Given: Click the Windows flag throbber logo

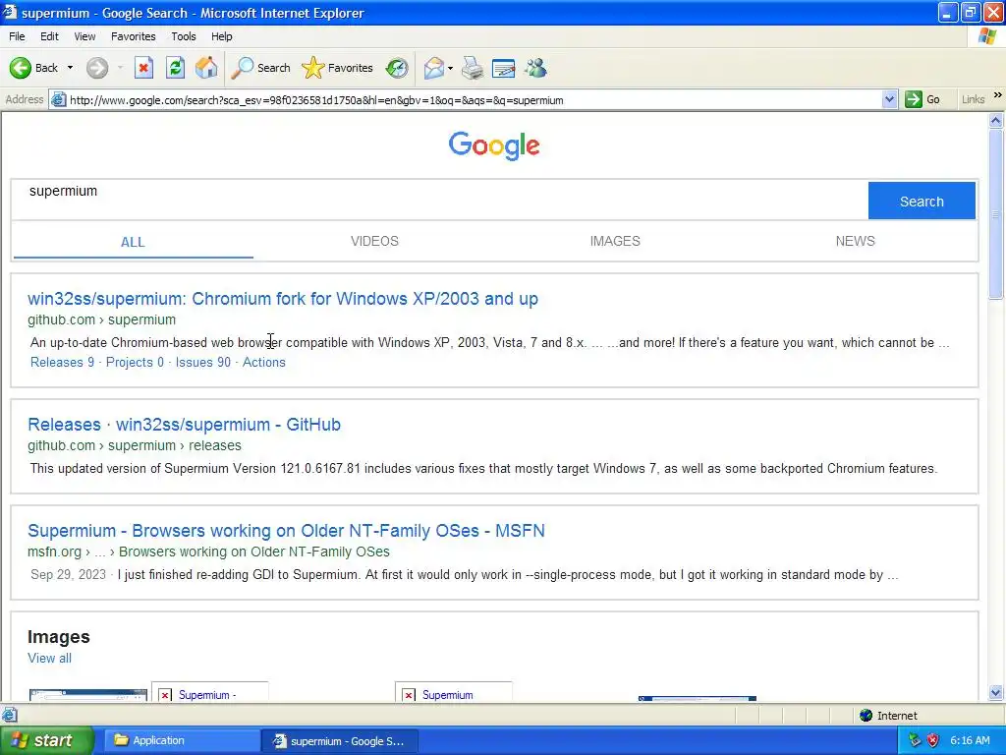Looking at the screenshot, I should (988, 36).
